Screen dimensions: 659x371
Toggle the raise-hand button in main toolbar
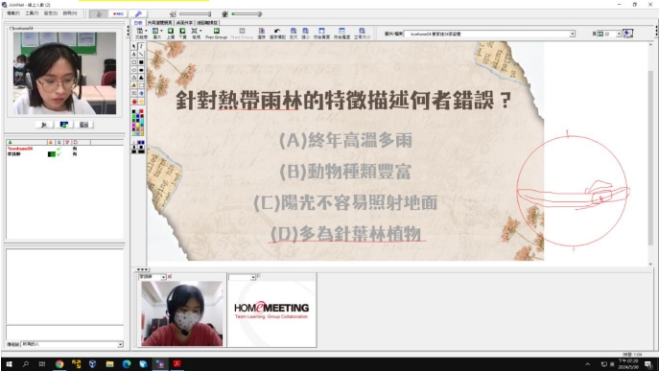(x=99, y=13)
